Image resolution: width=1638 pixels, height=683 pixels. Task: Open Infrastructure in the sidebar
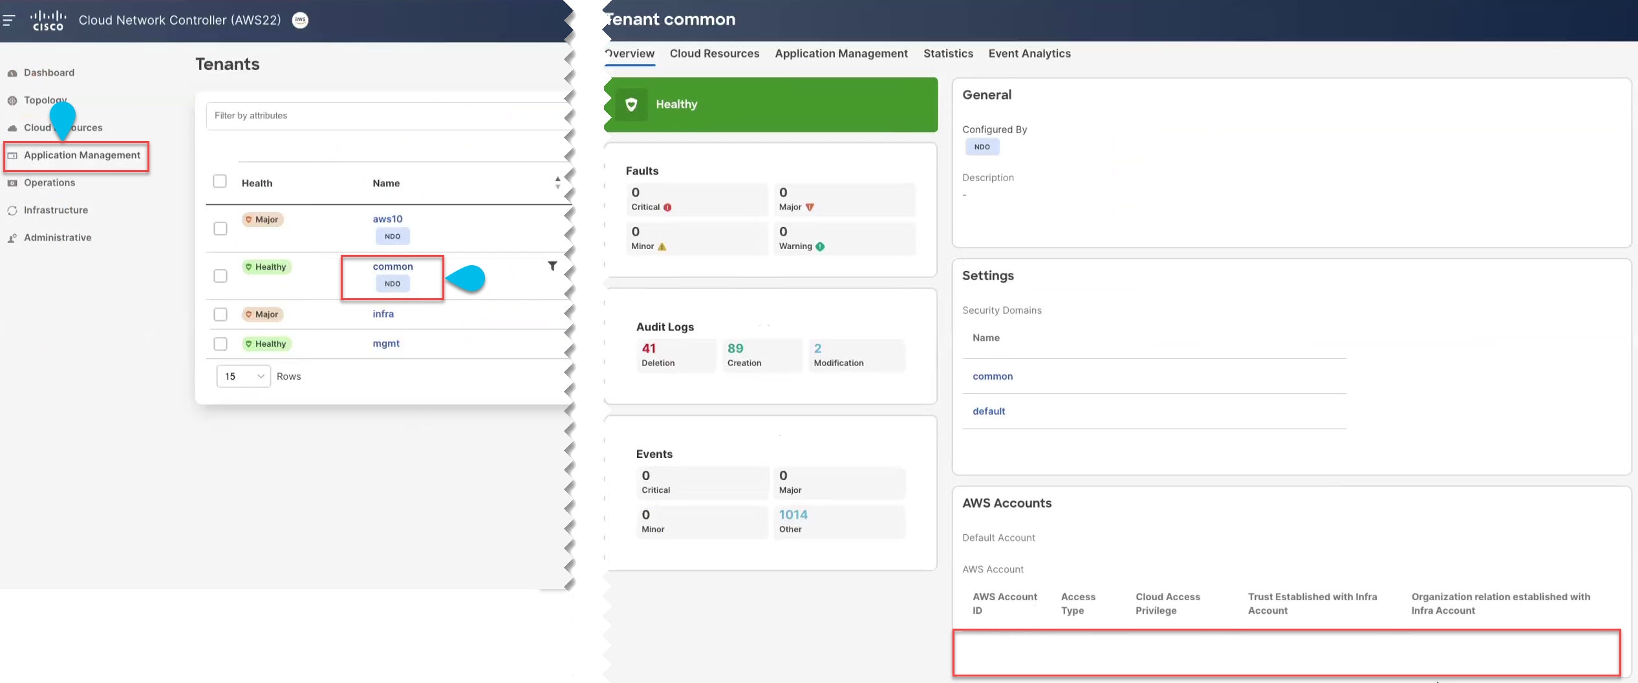pos(56,210)
